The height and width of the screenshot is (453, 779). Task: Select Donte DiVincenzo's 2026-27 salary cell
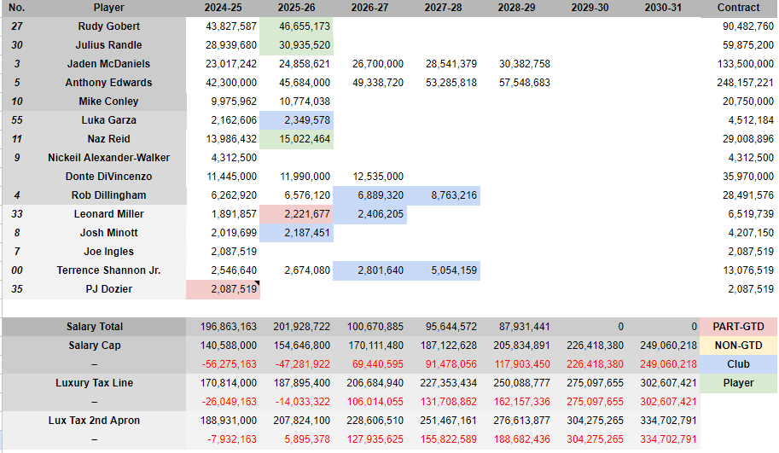[x=370, y=177]
